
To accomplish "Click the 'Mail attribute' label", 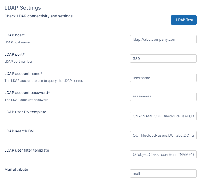I will point(16,169).
